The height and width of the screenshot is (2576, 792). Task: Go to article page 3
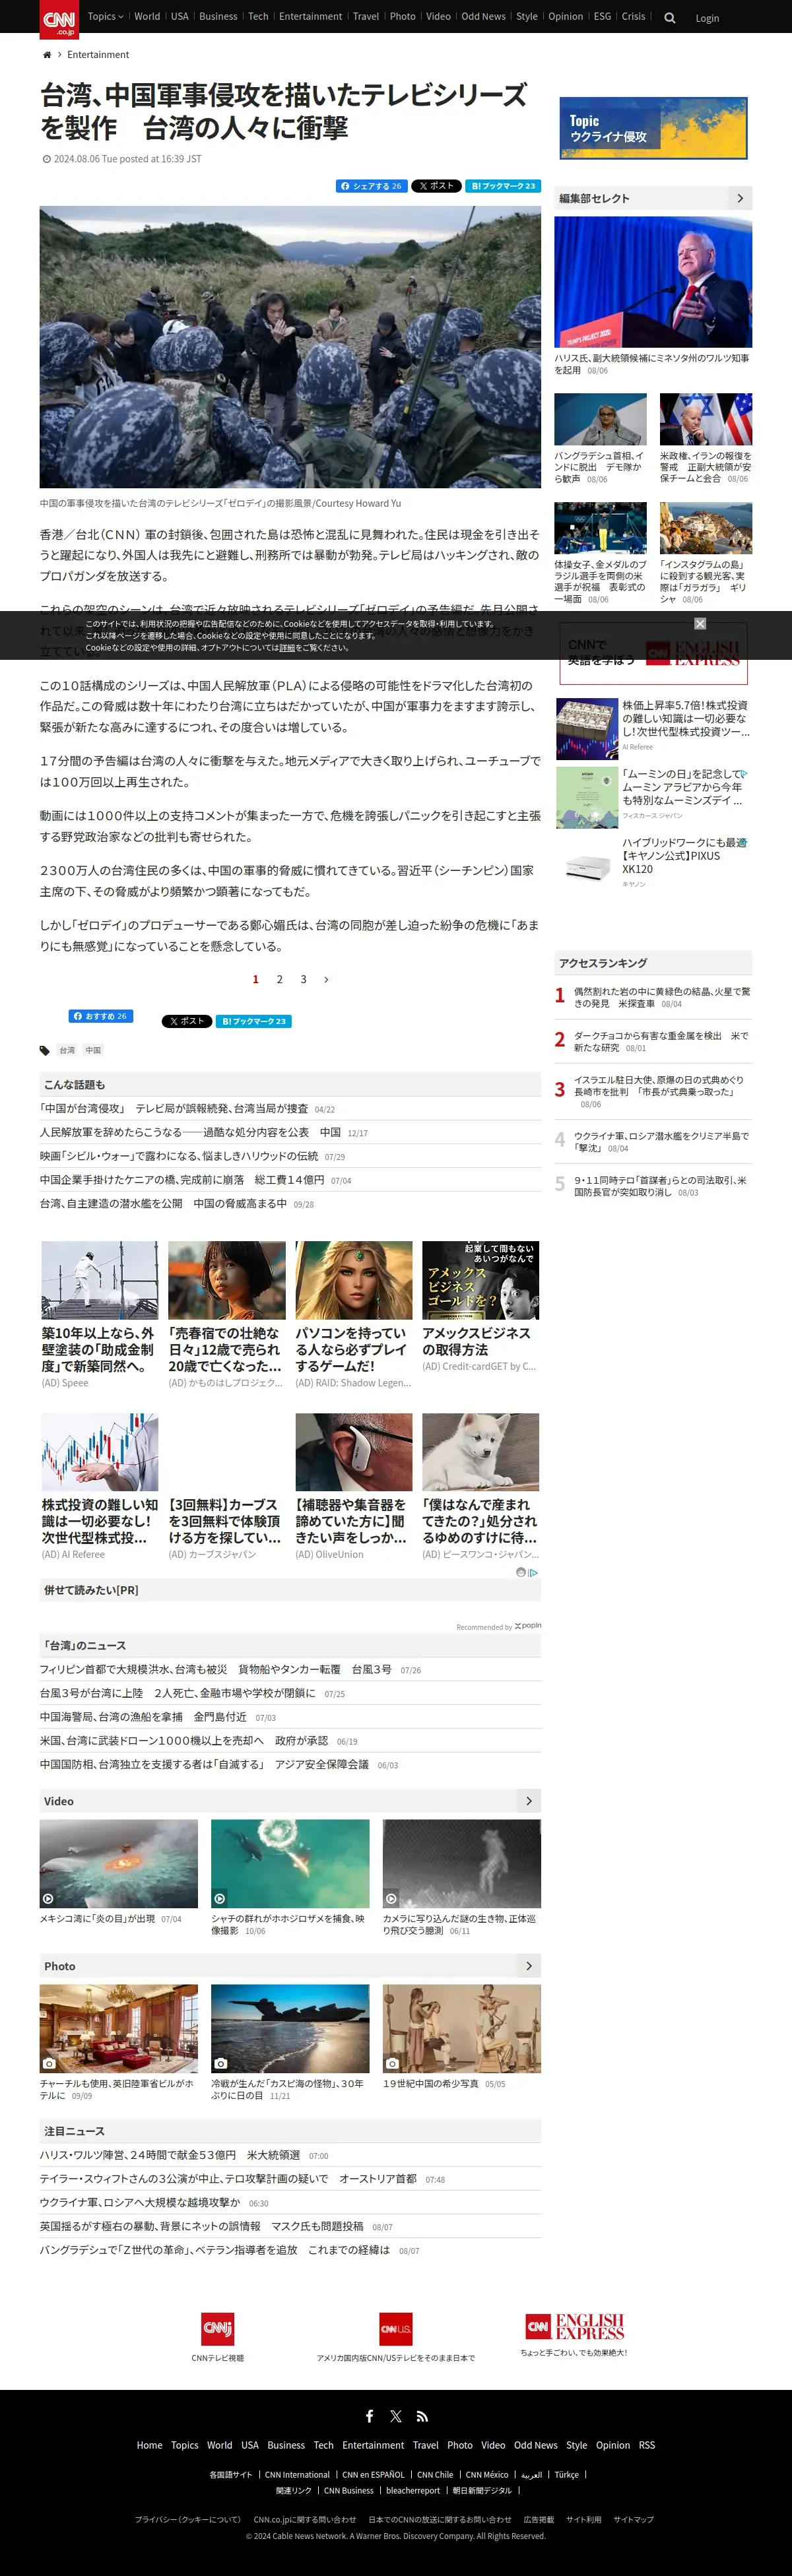[x=303, y=980]
